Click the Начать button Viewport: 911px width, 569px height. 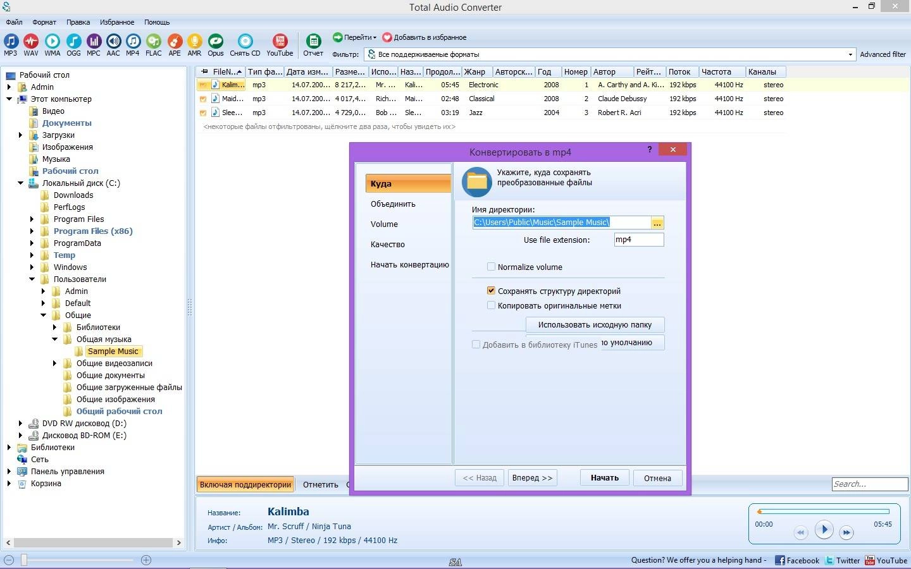[605, 478]
